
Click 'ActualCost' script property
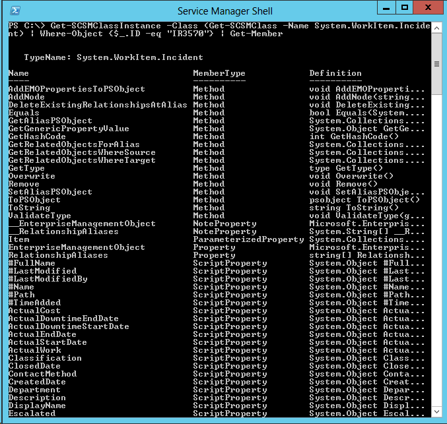pyautogui.click(x=34, y=311)
